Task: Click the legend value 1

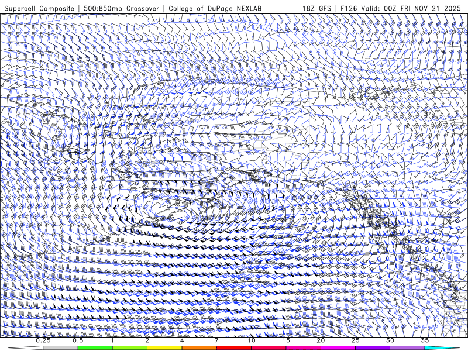Action: coord(112,340)
